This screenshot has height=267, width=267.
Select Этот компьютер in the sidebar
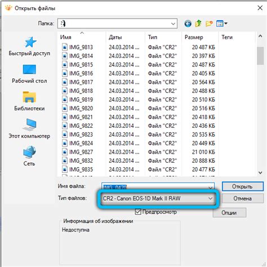29,129
